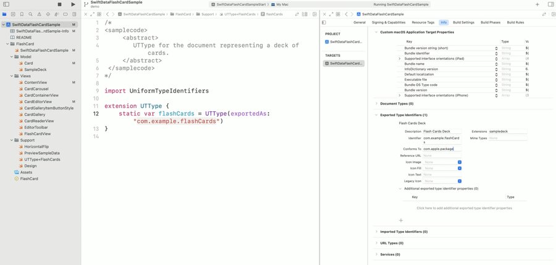Select the SwiftDataFlashCard target under TARGETS
This screenshot has height=265, width=556.
pyautogui.click(x=343, y=64)
